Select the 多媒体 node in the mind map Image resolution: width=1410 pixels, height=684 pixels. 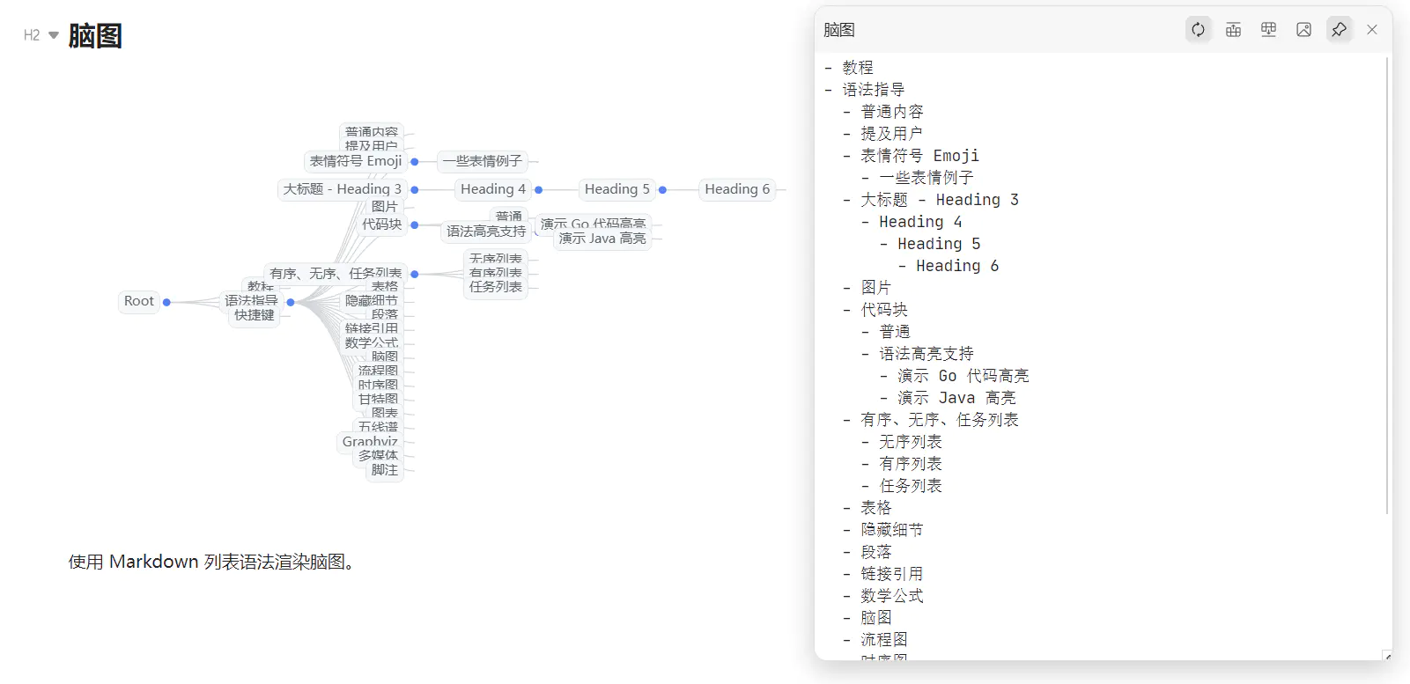tap(378, 456)
